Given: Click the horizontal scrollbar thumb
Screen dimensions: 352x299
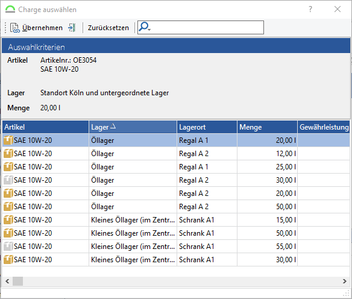Looking at the screenshot, I should click(17, 281).
